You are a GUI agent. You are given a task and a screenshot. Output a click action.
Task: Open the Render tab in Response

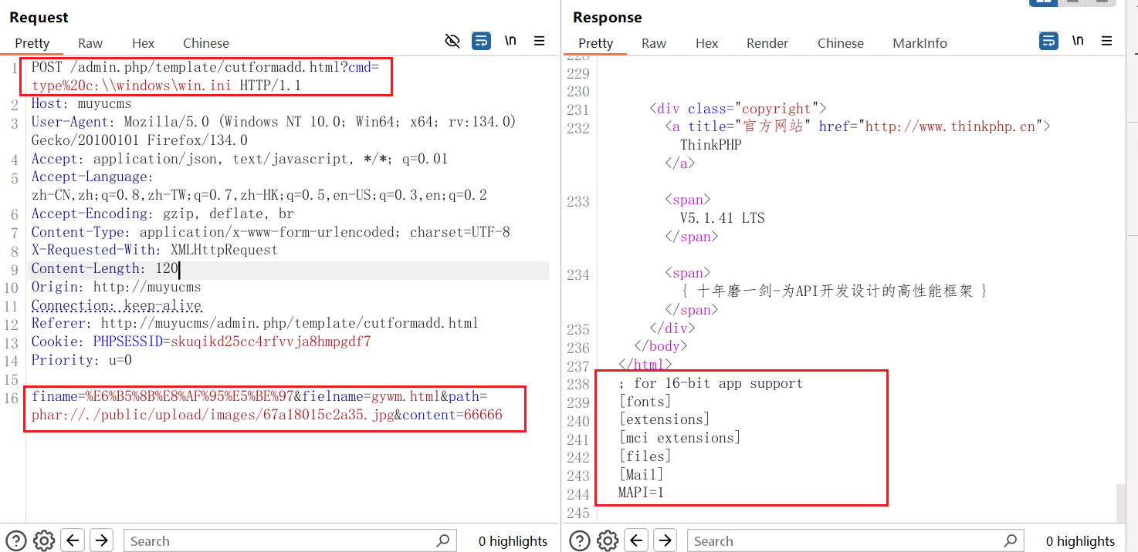[x=767, y=43]
